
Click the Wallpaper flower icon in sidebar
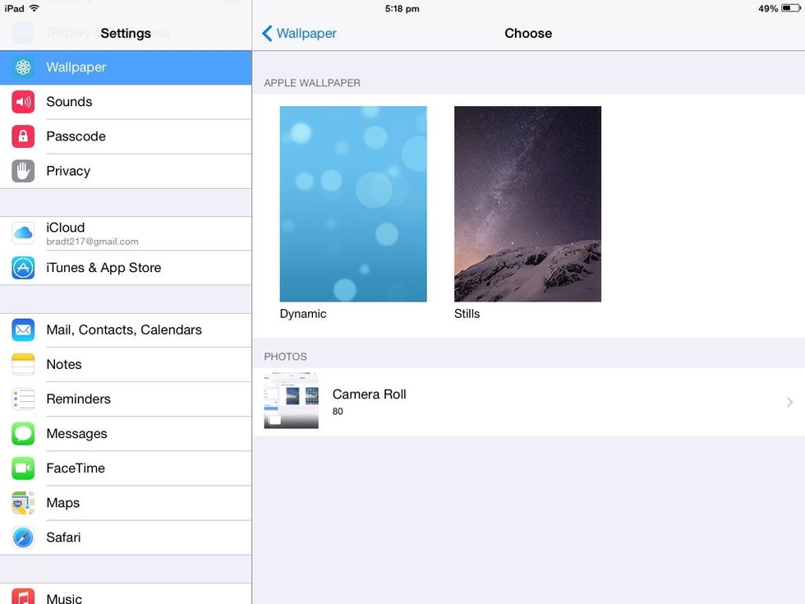tap(23, 67)
